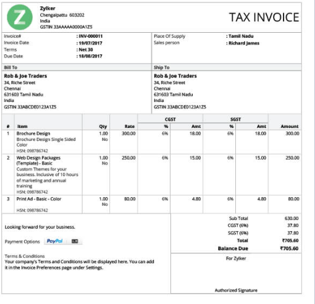Click the TAX INVOICE title
The width and height of the screenshot is (315, 304).
[264, 17]
